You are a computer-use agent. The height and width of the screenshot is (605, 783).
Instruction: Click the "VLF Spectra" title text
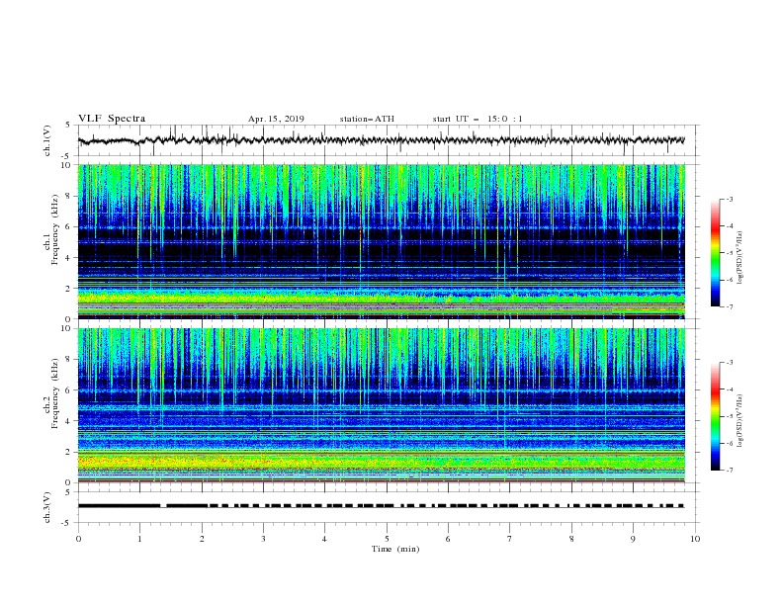[x=112, y=119]
